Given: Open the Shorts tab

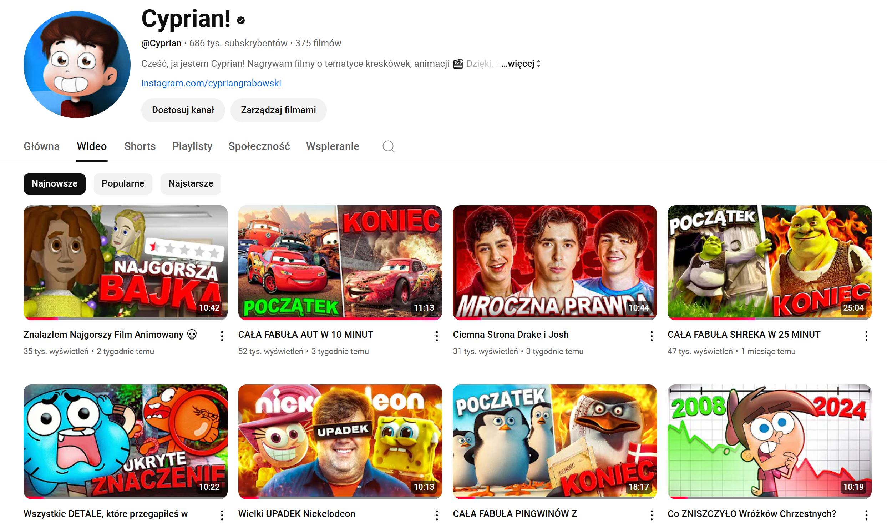Looking at the screenshot, I should click(x=140, y=146).
